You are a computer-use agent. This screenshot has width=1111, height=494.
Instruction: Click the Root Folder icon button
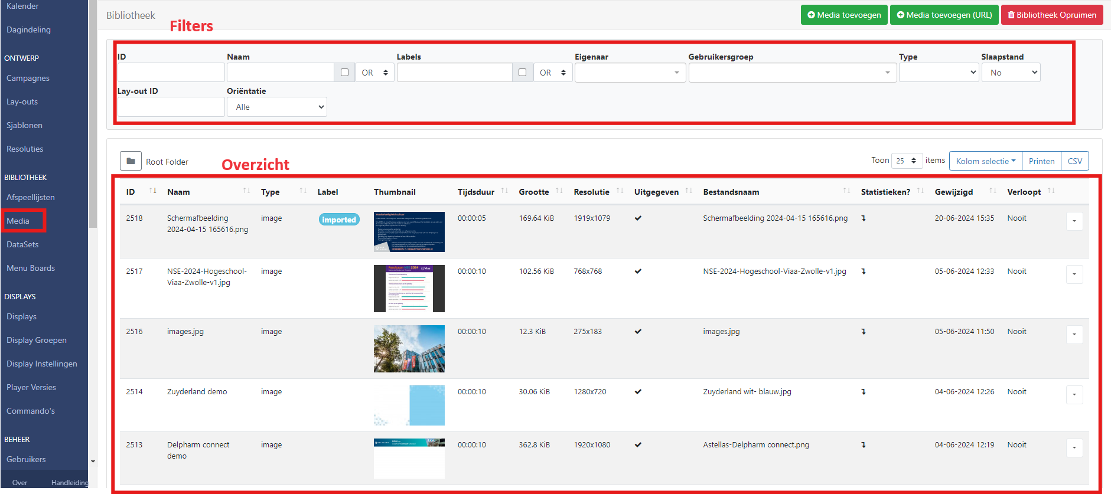click(x=131, y=161)
